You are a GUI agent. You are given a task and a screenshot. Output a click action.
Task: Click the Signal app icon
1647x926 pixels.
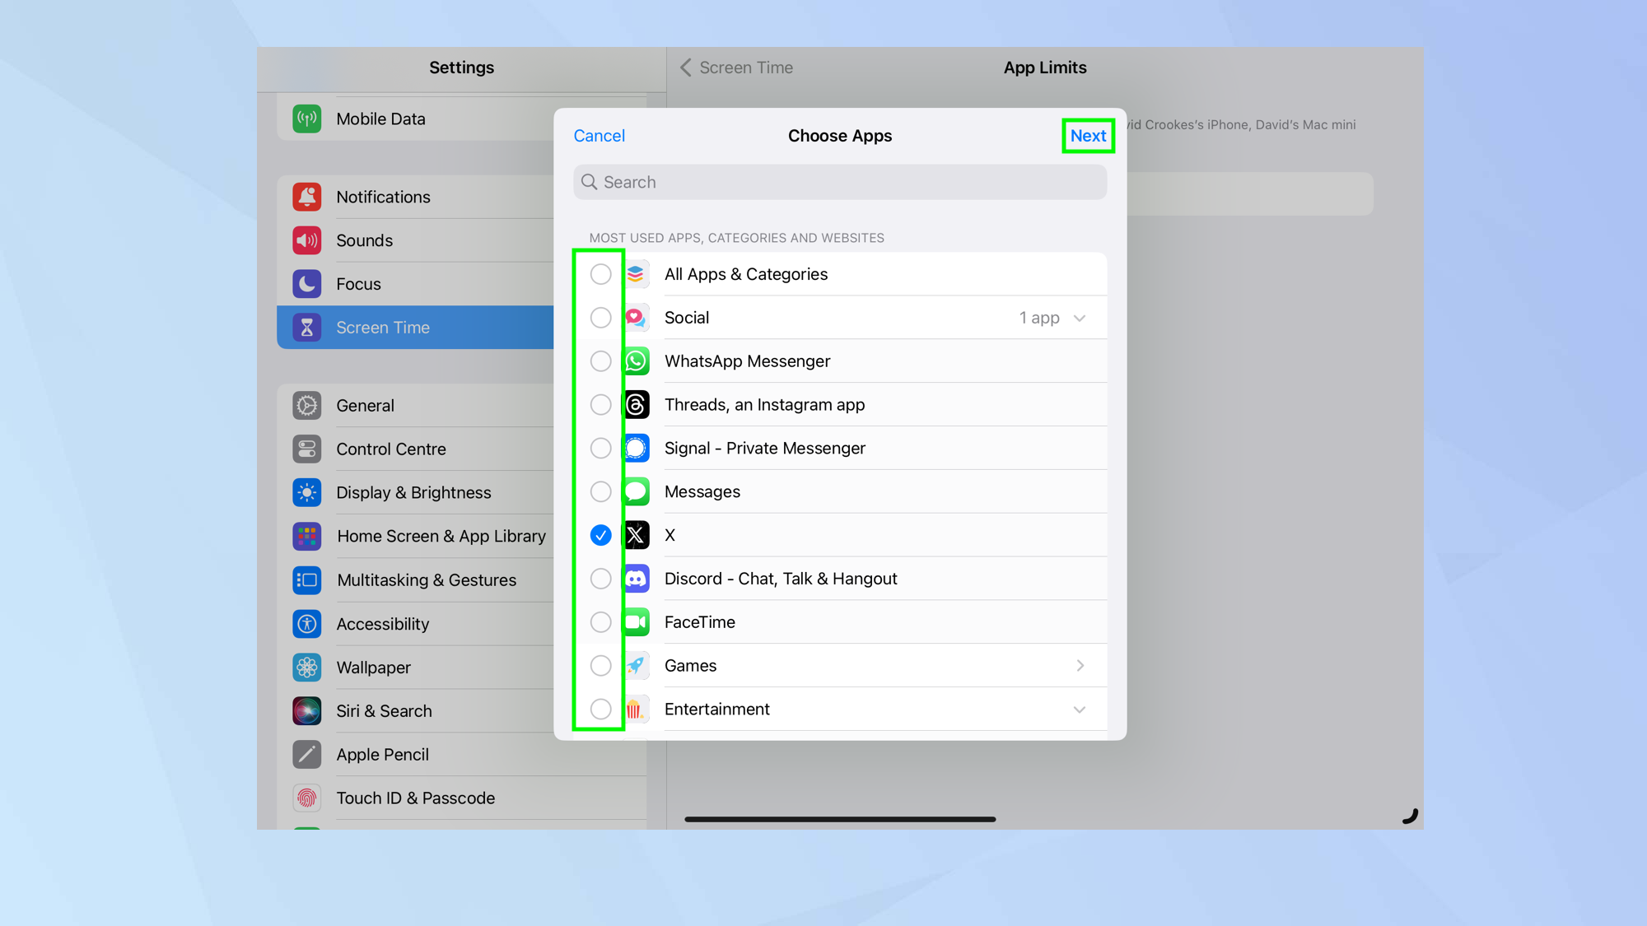[x=636, y=449]
